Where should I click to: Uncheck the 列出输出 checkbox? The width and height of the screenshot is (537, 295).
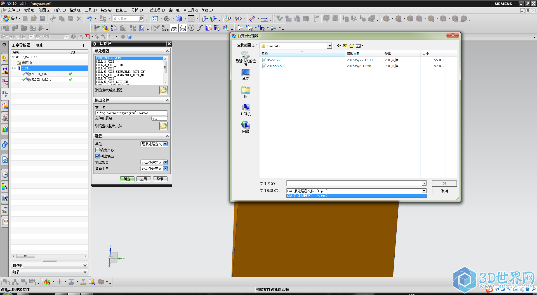click(x=98, y=156)
